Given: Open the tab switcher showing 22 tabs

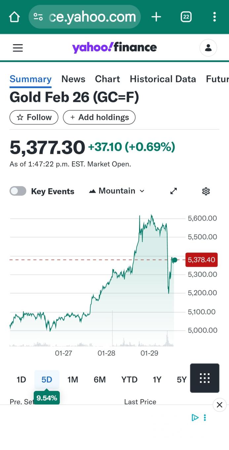Looking at the screenshot, I should click(186, 17).
